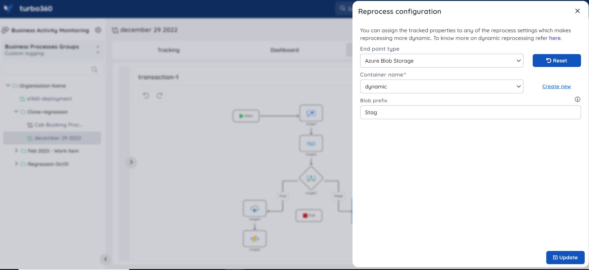
Task: Open the End point type dropdown
Action: tap(441, 61)
